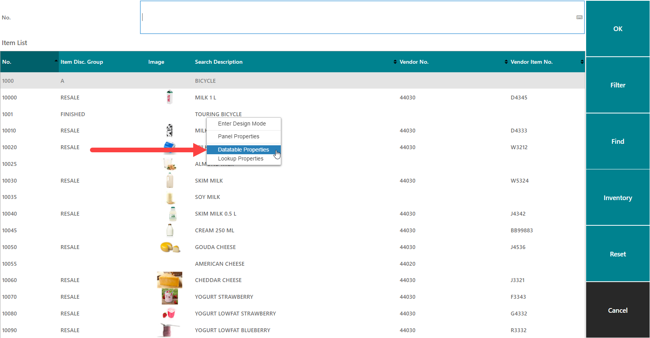Click the gouda cheese product image
The height and width of the screenshot is (338, 650).
point(170,247)
